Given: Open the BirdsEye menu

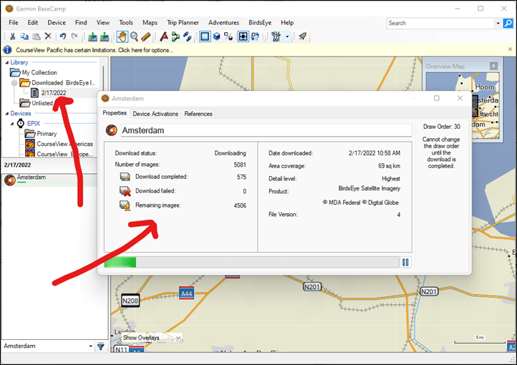Looking at the screenshot, I should [260, 23].
